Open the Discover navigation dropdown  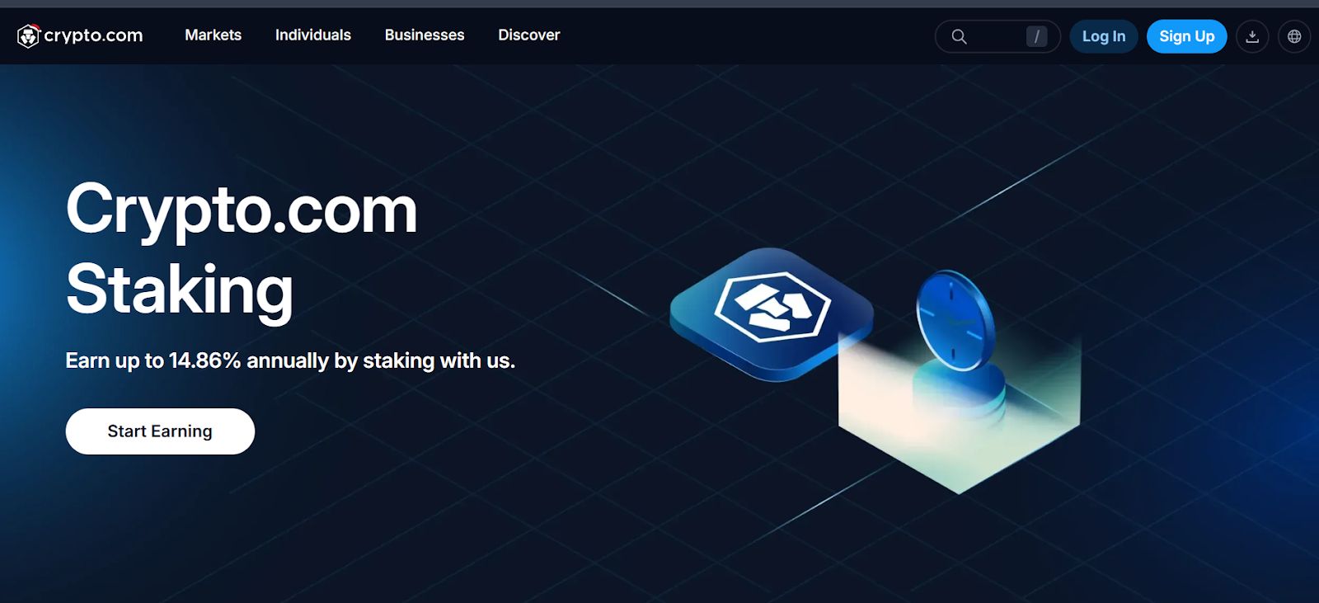coord(528,35)
